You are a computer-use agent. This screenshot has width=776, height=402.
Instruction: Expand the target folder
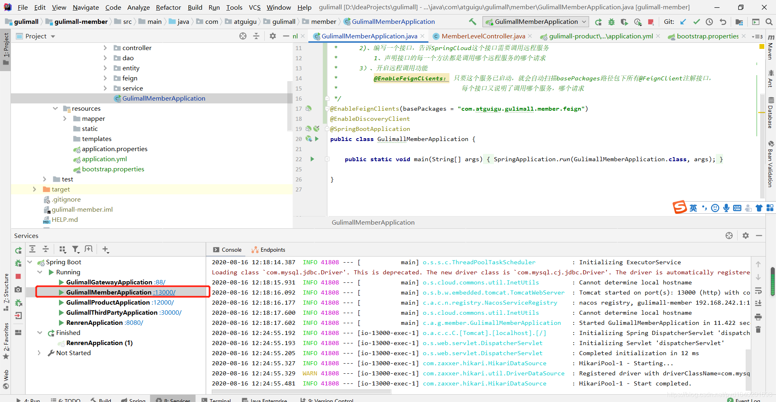[34, 189]
